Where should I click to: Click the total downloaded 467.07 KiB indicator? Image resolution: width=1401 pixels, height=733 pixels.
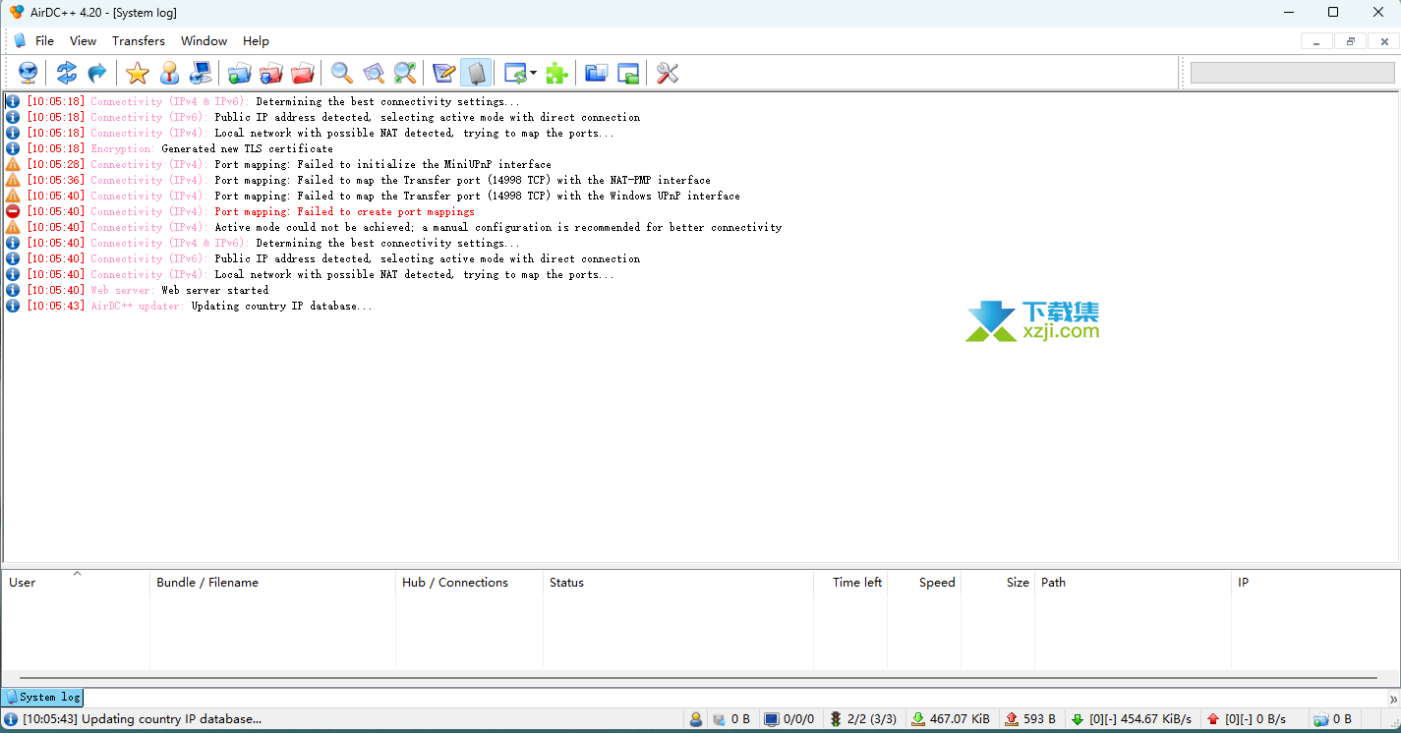coord(953,719)
